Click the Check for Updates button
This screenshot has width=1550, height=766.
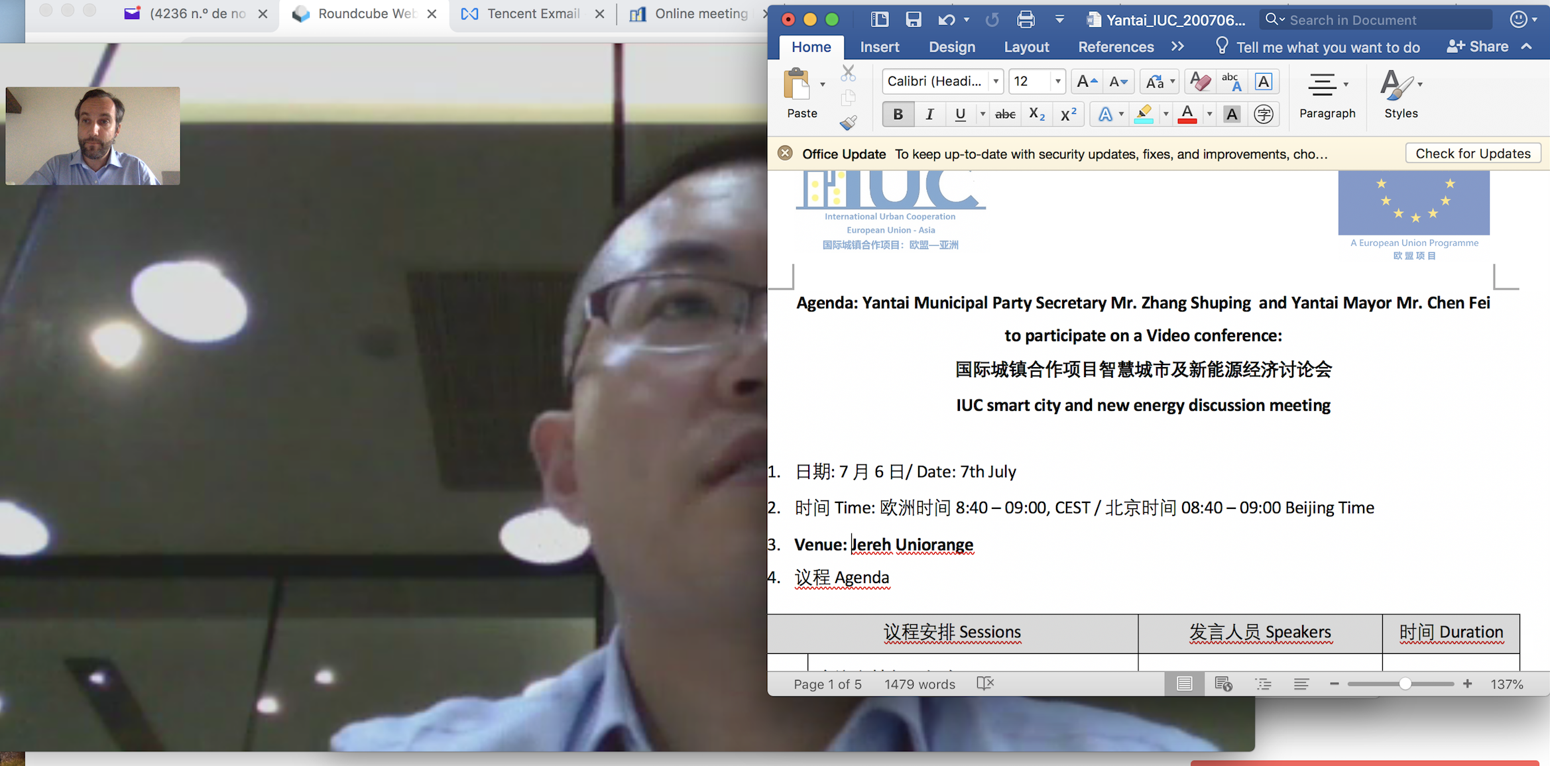[1472, 154]
